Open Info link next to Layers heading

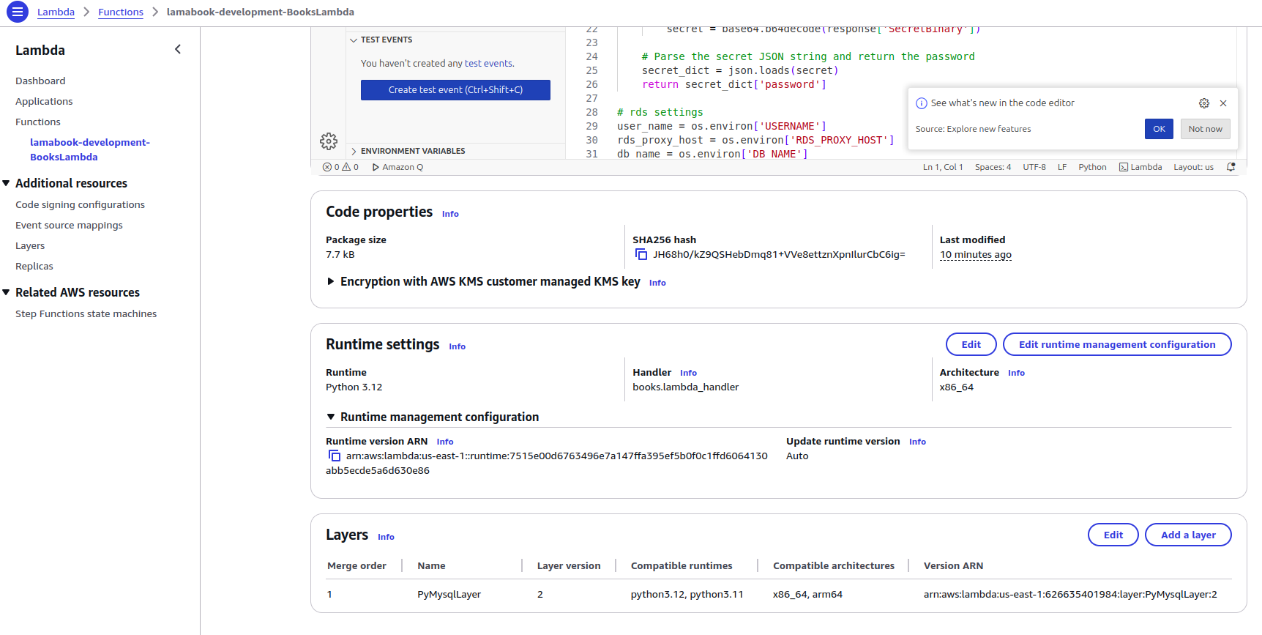386,537
